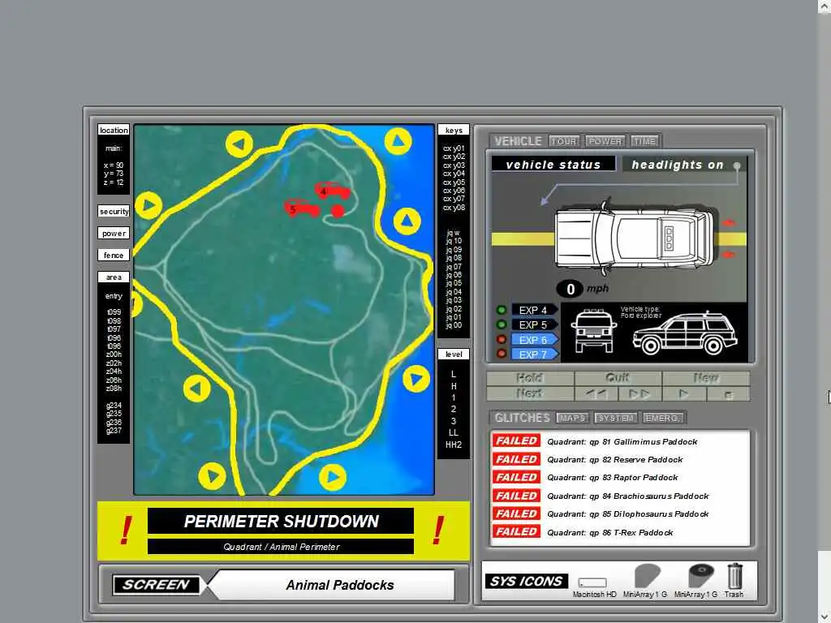Click the New button
Viewport: 831px width, 623px height.
706,378
